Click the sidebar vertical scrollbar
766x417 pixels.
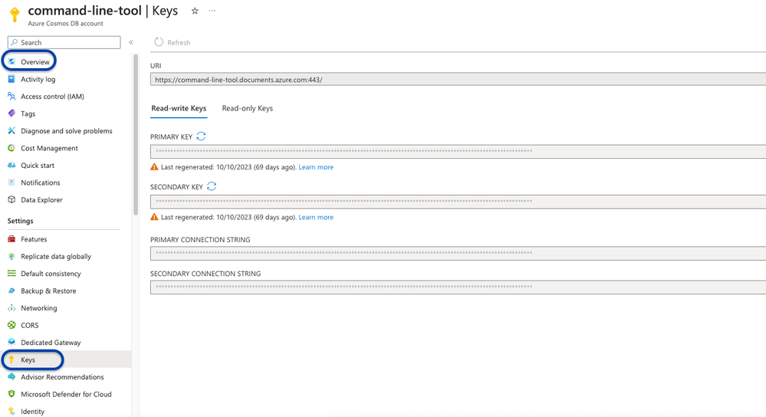click(135, 134)
